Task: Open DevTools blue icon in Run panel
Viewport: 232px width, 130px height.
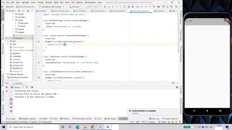Action: pos(32,87)
